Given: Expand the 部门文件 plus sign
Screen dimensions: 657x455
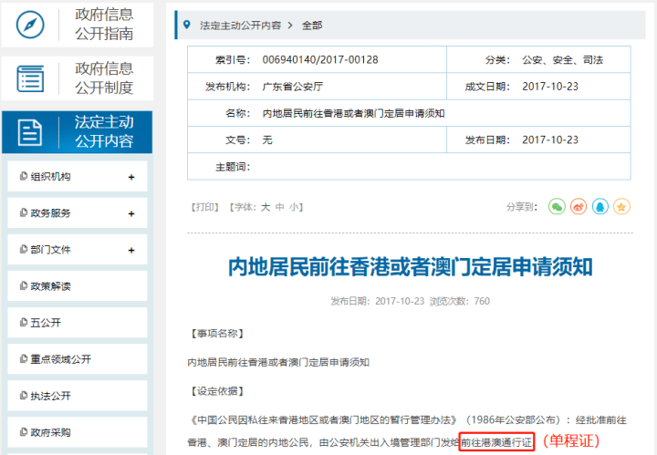Looking at the screenshot, I should (131, 250).
